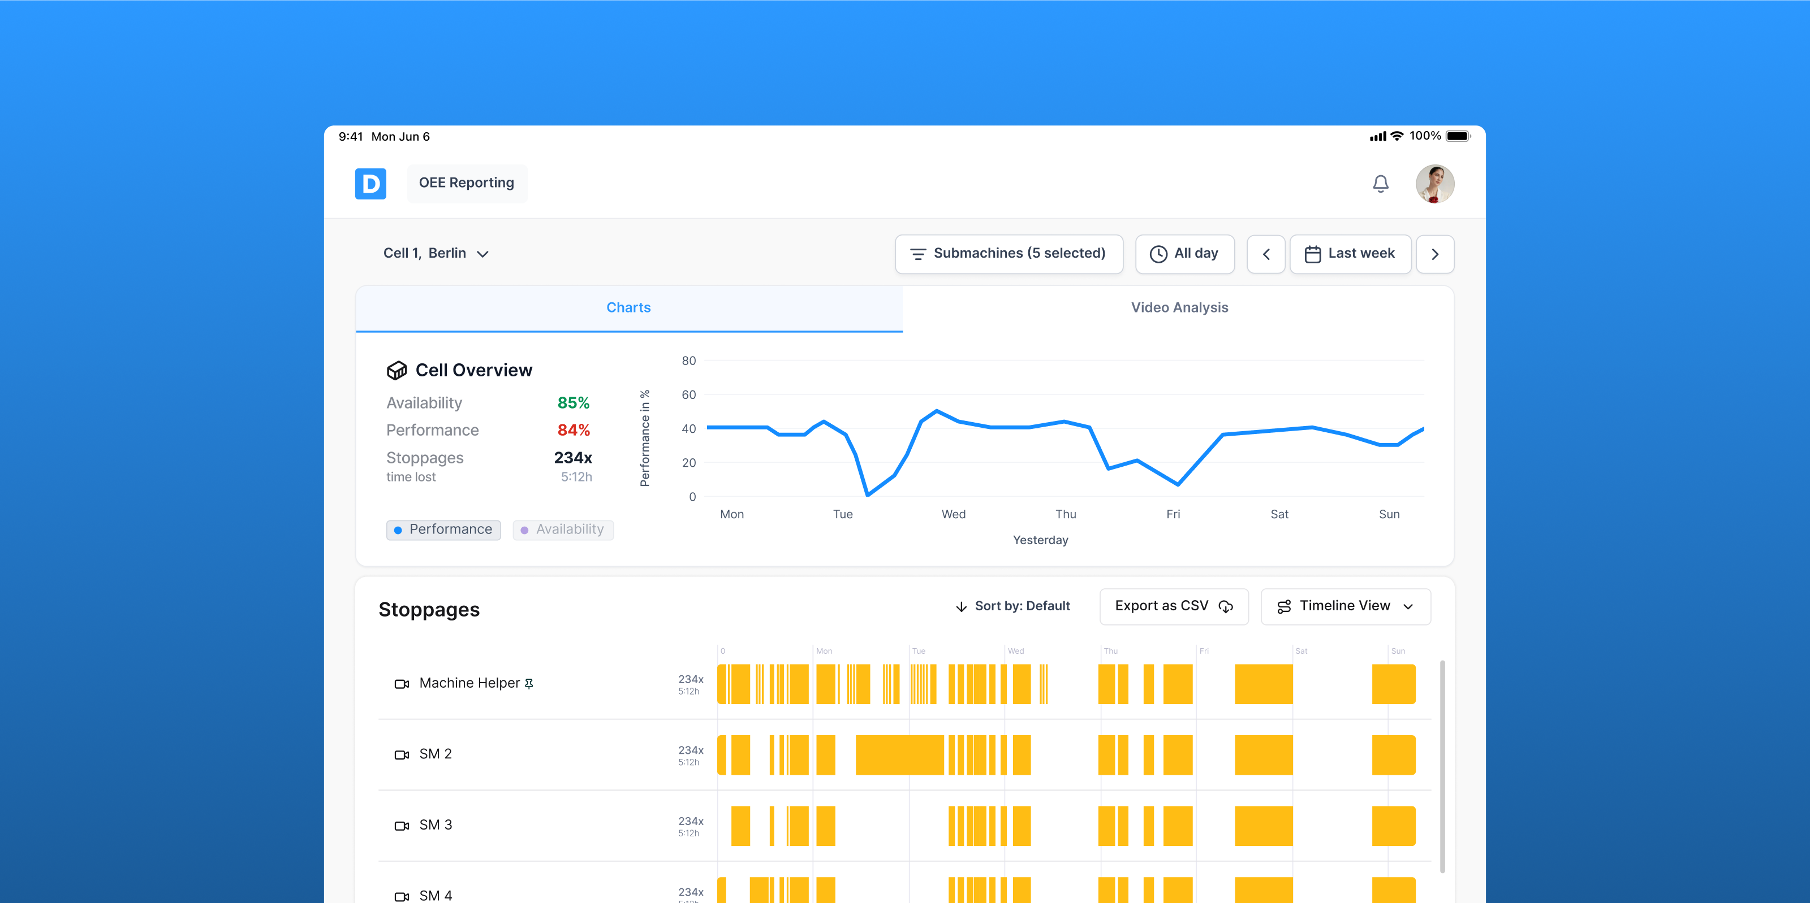Click the SM 2 234x count
1810x903 pixels.
click(x=690, y=750)
